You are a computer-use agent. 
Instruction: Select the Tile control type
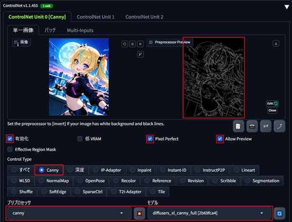coord(158,191)
